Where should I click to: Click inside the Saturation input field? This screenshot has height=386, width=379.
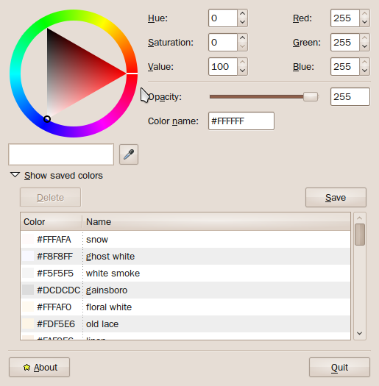coord(223,43)
